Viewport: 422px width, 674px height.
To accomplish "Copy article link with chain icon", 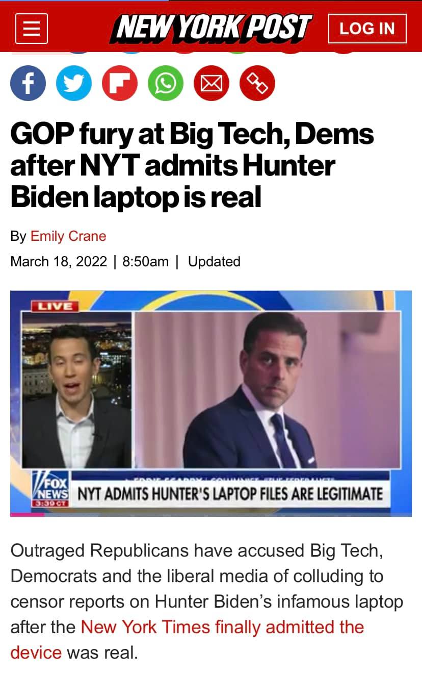I will pos(257,83).
